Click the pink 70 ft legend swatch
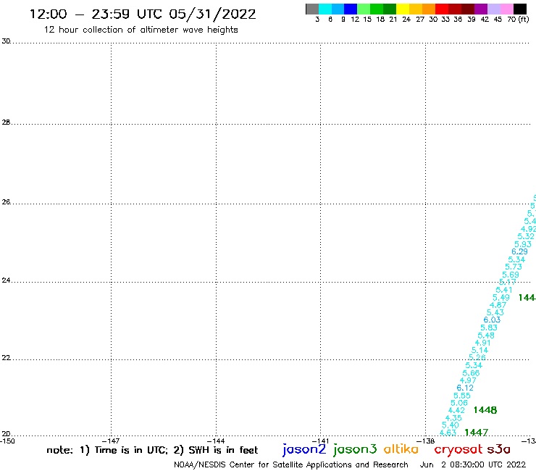Image resolution: width=536 pixels, height=471 pixels. (507, 9)
